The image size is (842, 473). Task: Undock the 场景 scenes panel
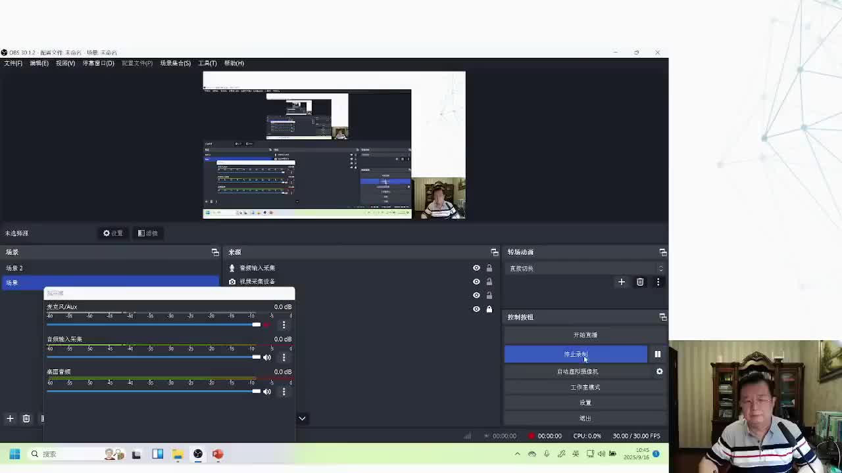(x=214, y=252)
